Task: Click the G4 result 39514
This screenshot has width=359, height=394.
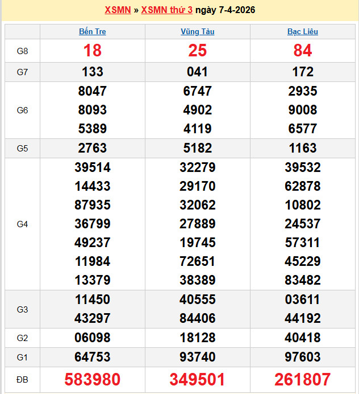Action: [93, 167]
